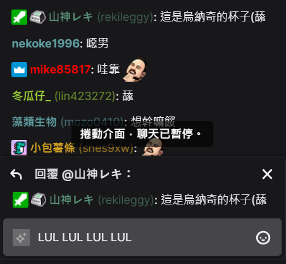The width and height of the screenshot is (286, 264).
Task: Open 冬瓜仔_ (lin423272) user card
Action: click(x=64, y=96)
